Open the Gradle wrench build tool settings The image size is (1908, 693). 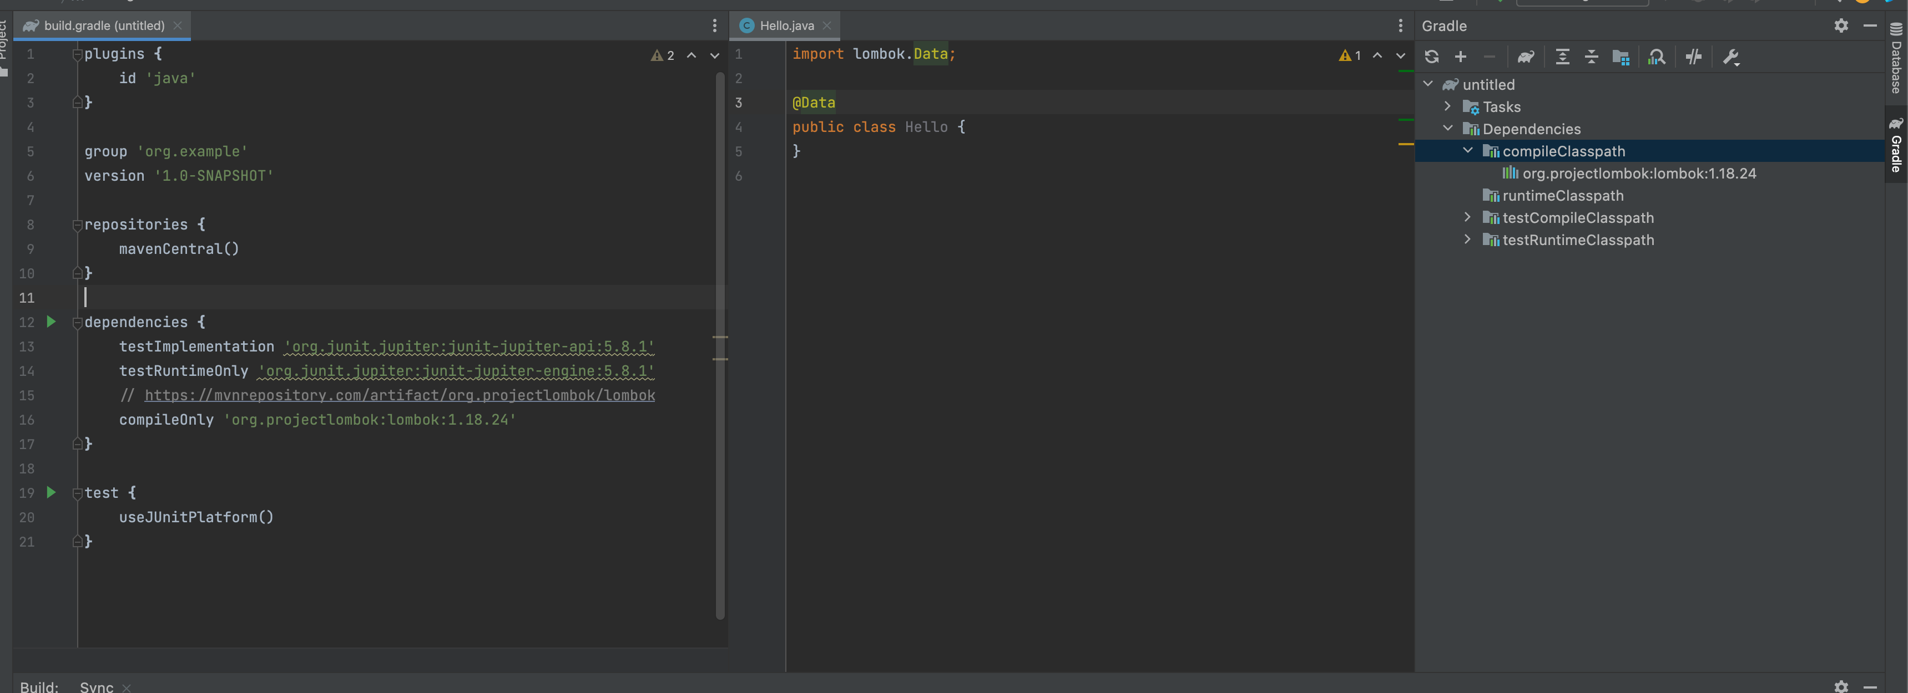(1730, 57)
